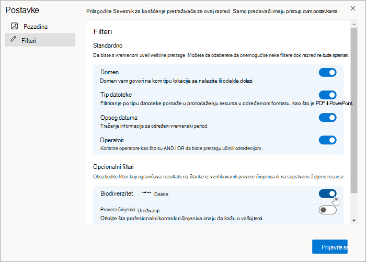Click the scrollbar down arrow
The width and height of the screenshot is (366, 262).
point(354,221)
